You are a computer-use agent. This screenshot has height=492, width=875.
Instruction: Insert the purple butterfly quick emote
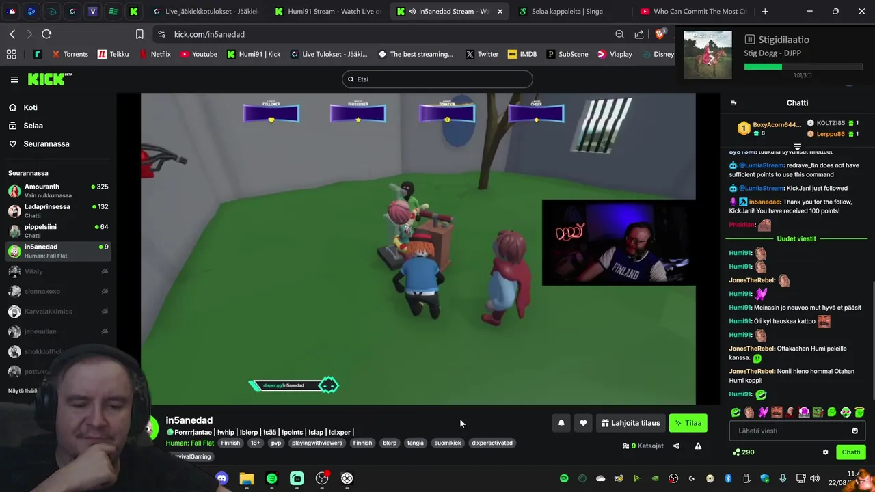763,412
